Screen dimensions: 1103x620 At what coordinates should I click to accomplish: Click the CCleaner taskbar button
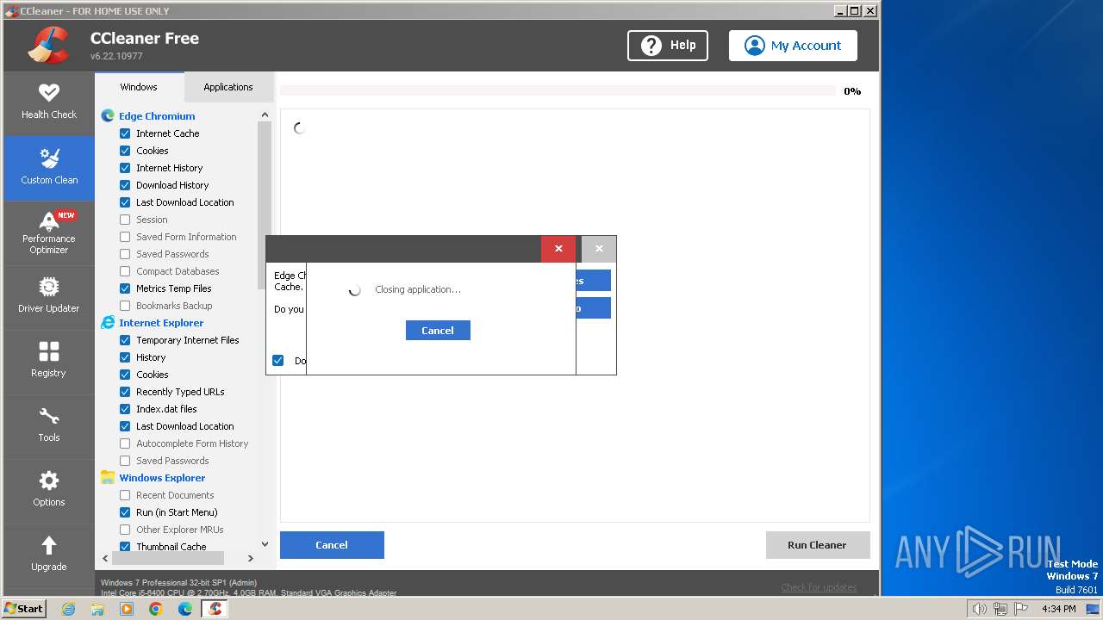click(215, 609)
